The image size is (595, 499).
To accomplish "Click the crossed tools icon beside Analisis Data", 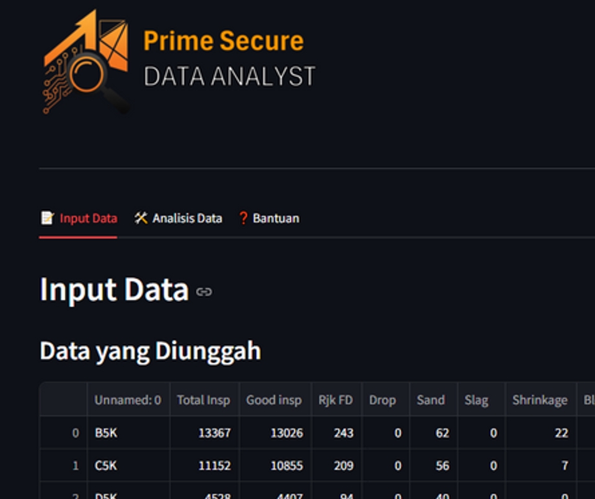I will pyautogui.click(x=140, y=218).
